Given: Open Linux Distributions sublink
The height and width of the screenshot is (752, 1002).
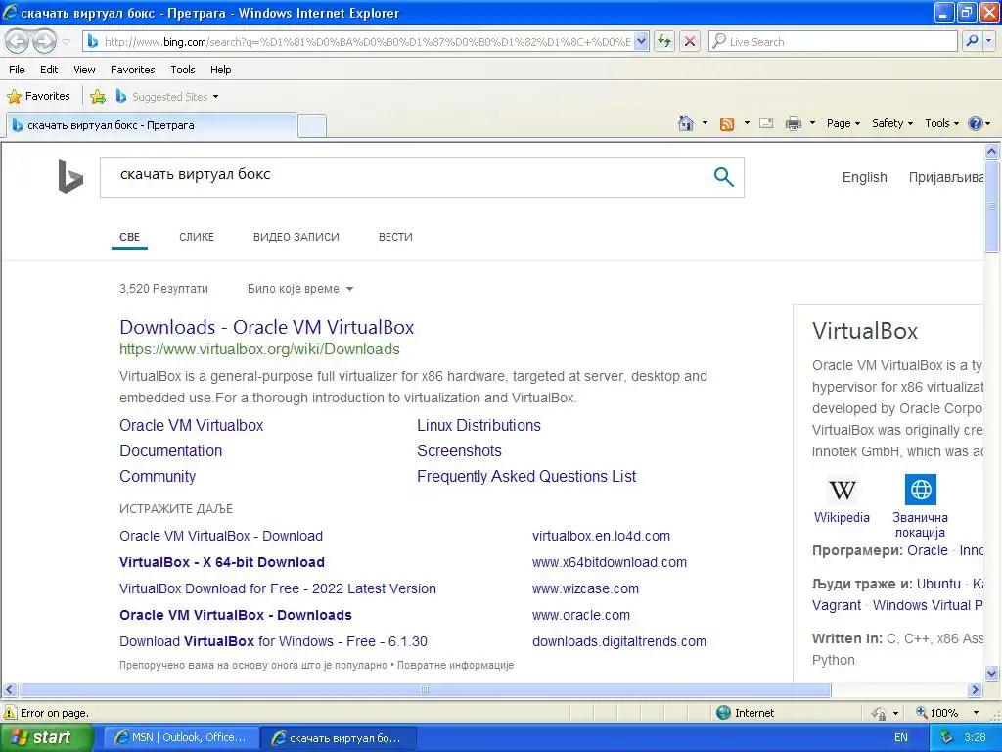Looking at the screenshot, I should tap(478, 425).
